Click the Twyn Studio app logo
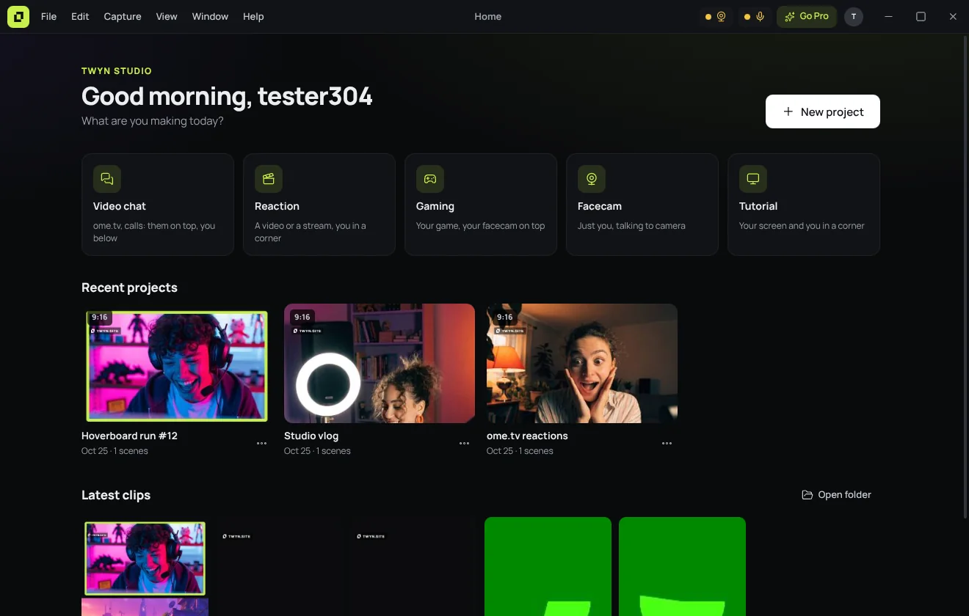This screenshot has width=969, height=616. point(18,16)
